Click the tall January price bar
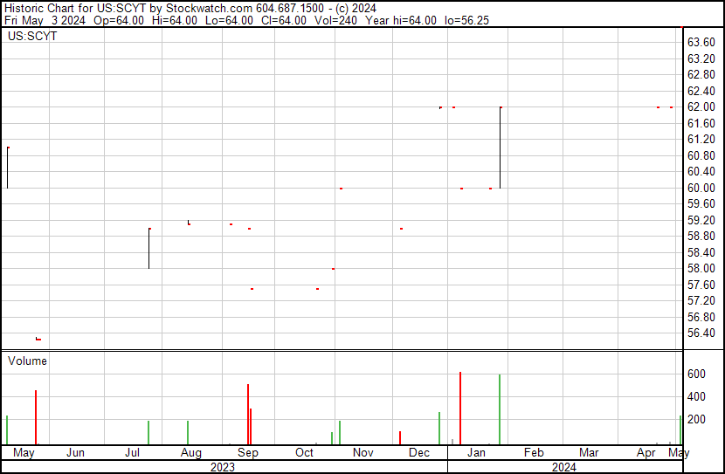The image size is (725, 474). 501,148
